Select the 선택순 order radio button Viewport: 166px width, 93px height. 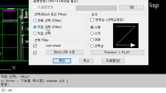[92, 46]
